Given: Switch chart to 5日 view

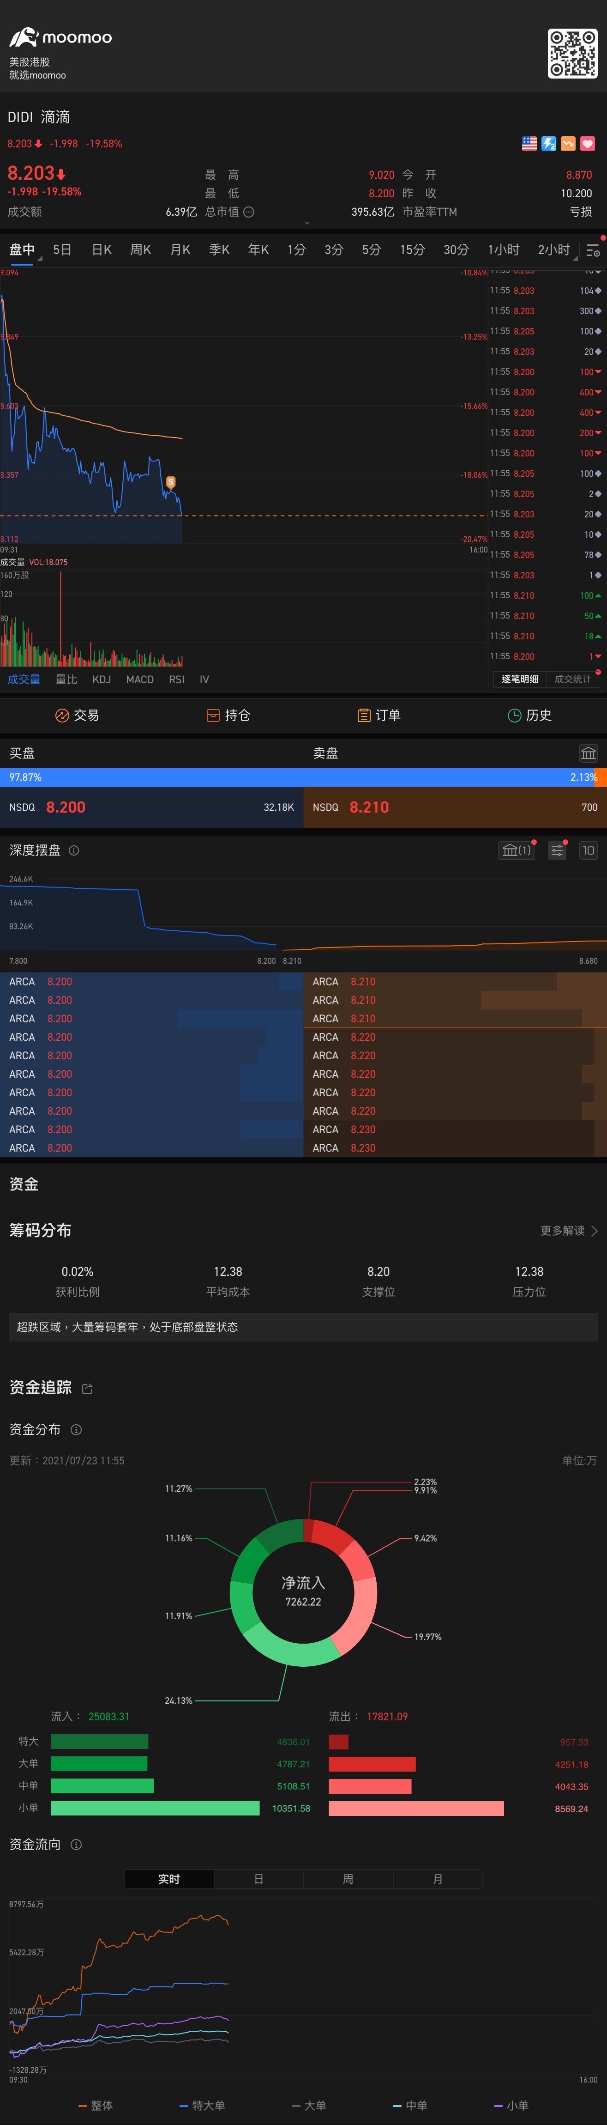Looking at the screenshot, I should pos(62,249).
